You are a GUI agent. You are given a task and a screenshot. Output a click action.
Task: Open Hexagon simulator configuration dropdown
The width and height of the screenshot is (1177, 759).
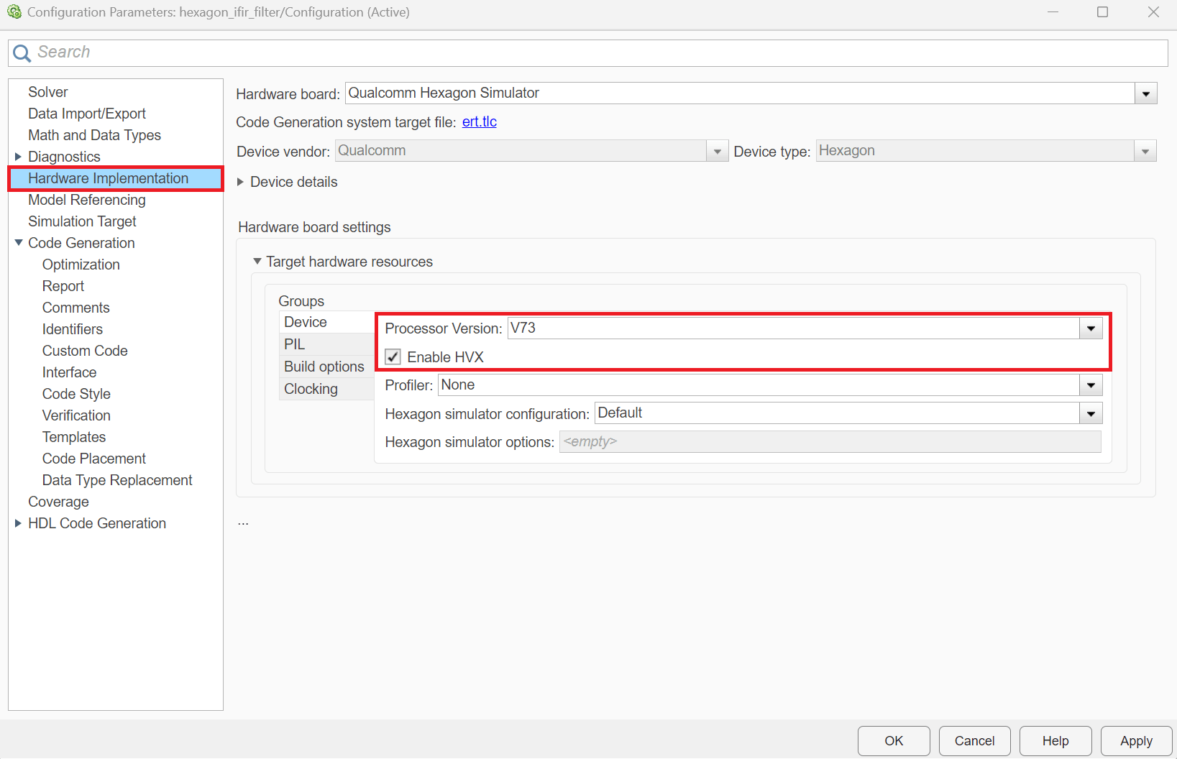click(1091, 413)
